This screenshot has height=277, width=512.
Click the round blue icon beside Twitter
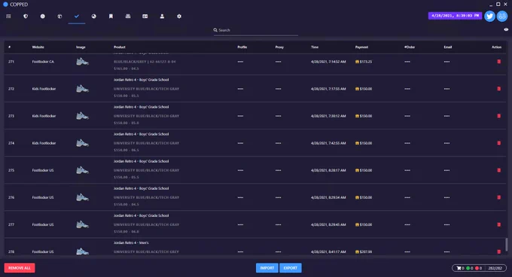[502, 16]
